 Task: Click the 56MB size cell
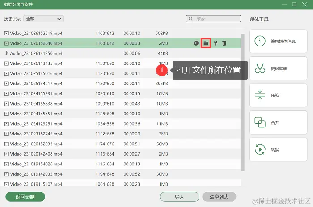162,144
